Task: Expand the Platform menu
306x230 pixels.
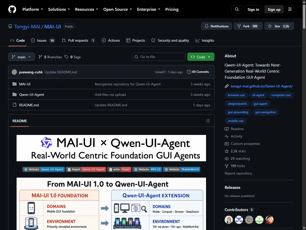Action: [x=33, y=9]
